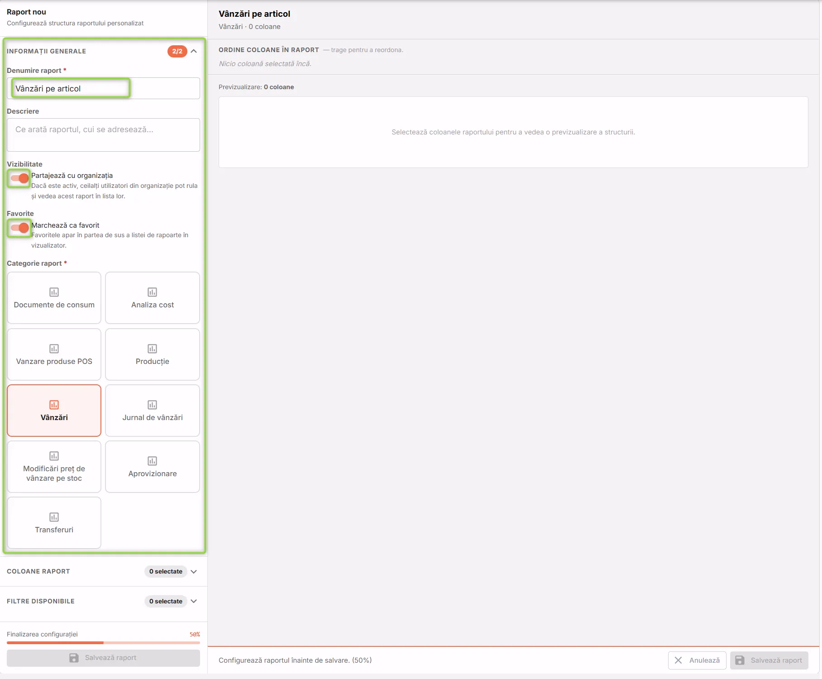Click the Descriere text area

tap(103, 135)
